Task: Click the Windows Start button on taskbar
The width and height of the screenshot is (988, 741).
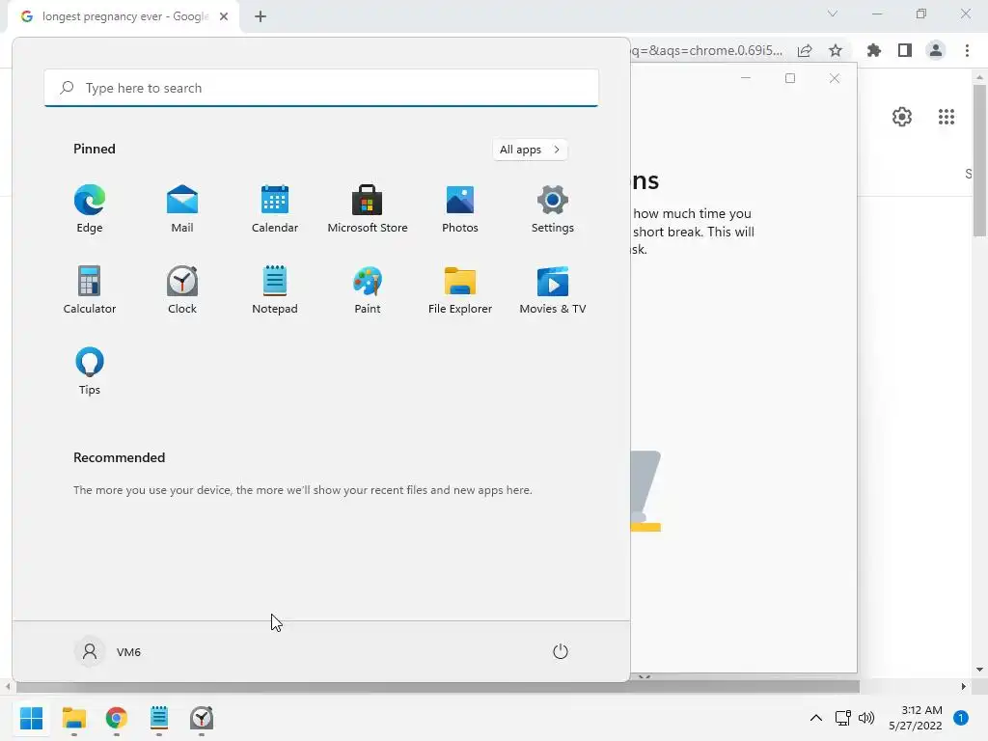Action: pos(31,718)
